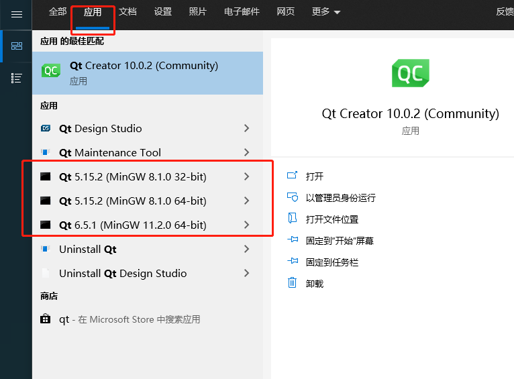514x379 pixels.
Task: Click the open file location icon
Action: [x=292, y=218]
